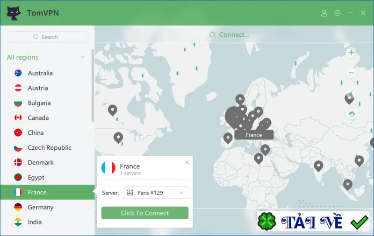Click the TomVPN cat logo
The height and width of the screenshot is (236, 374).
coord(14,13)
